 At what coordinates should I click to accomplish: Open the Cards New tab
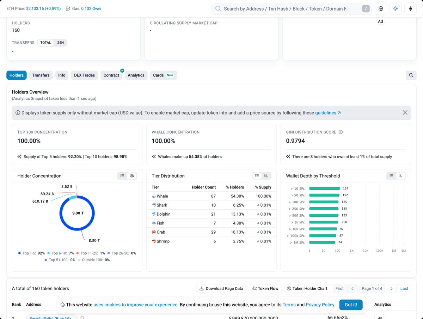coord(164,75)
